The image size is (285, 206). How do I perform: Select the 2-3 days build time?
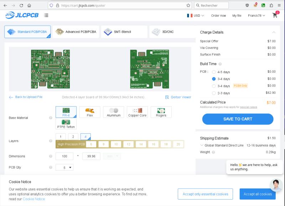point(214,93)
